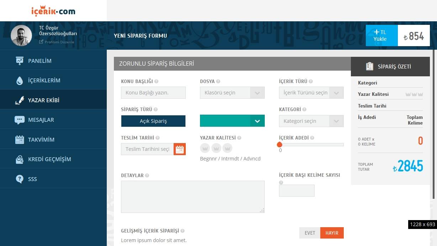Expand the İçerik Türünü seçin dropdown

(311, 93)
